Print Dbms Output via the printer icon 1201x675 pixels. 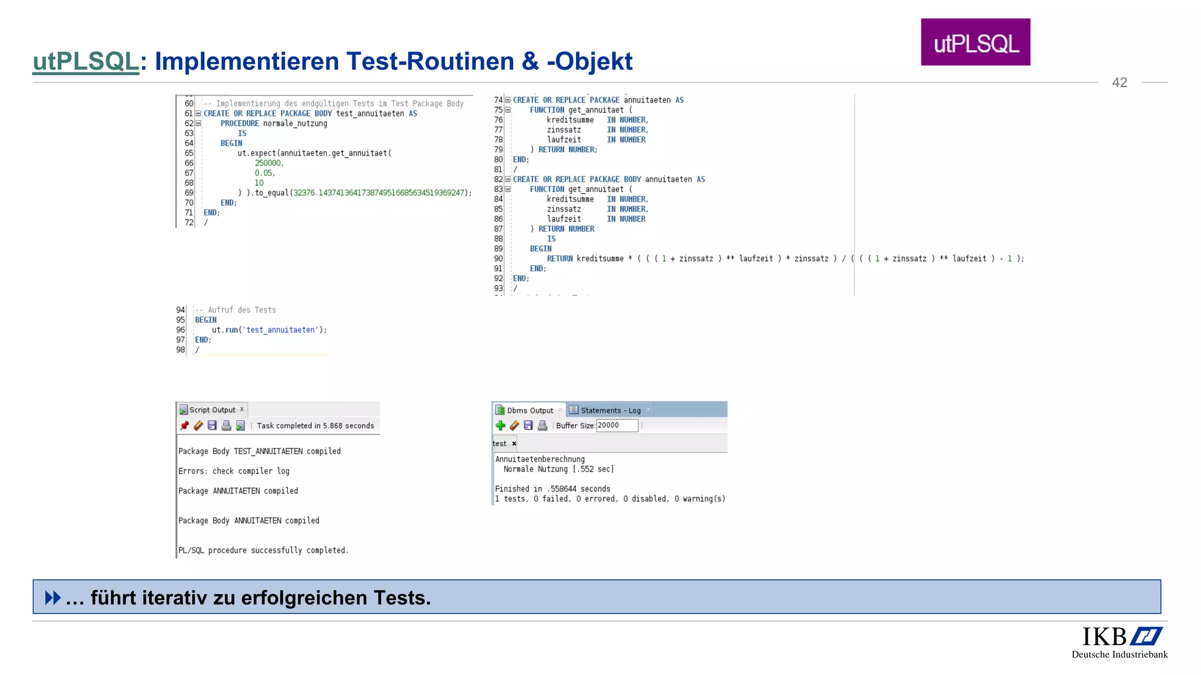(x=542, y=426)
